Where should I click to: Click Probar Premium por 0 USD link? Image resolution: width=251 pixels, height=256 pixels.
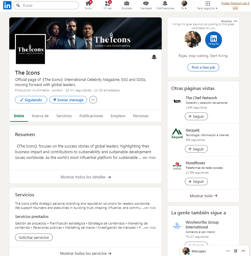coord(235,5)
